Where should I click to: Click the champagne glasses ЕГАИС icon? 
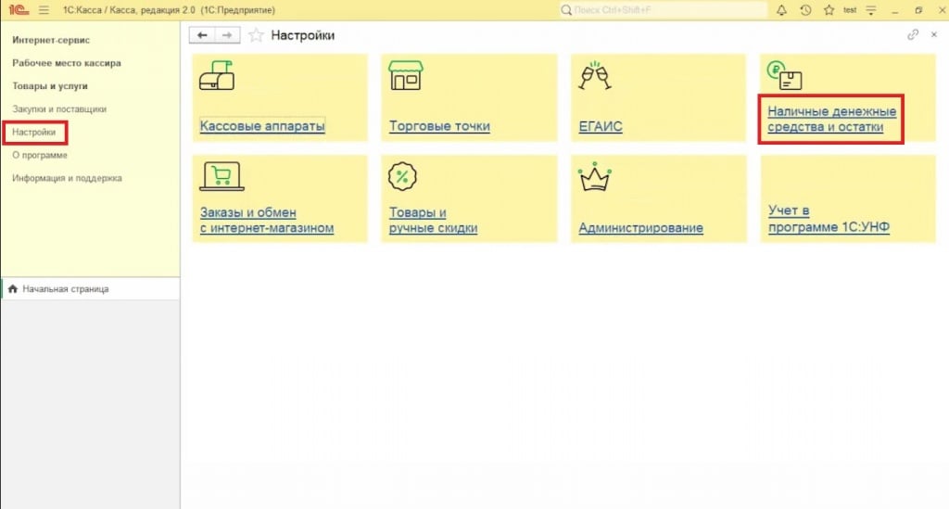point(593,75)
